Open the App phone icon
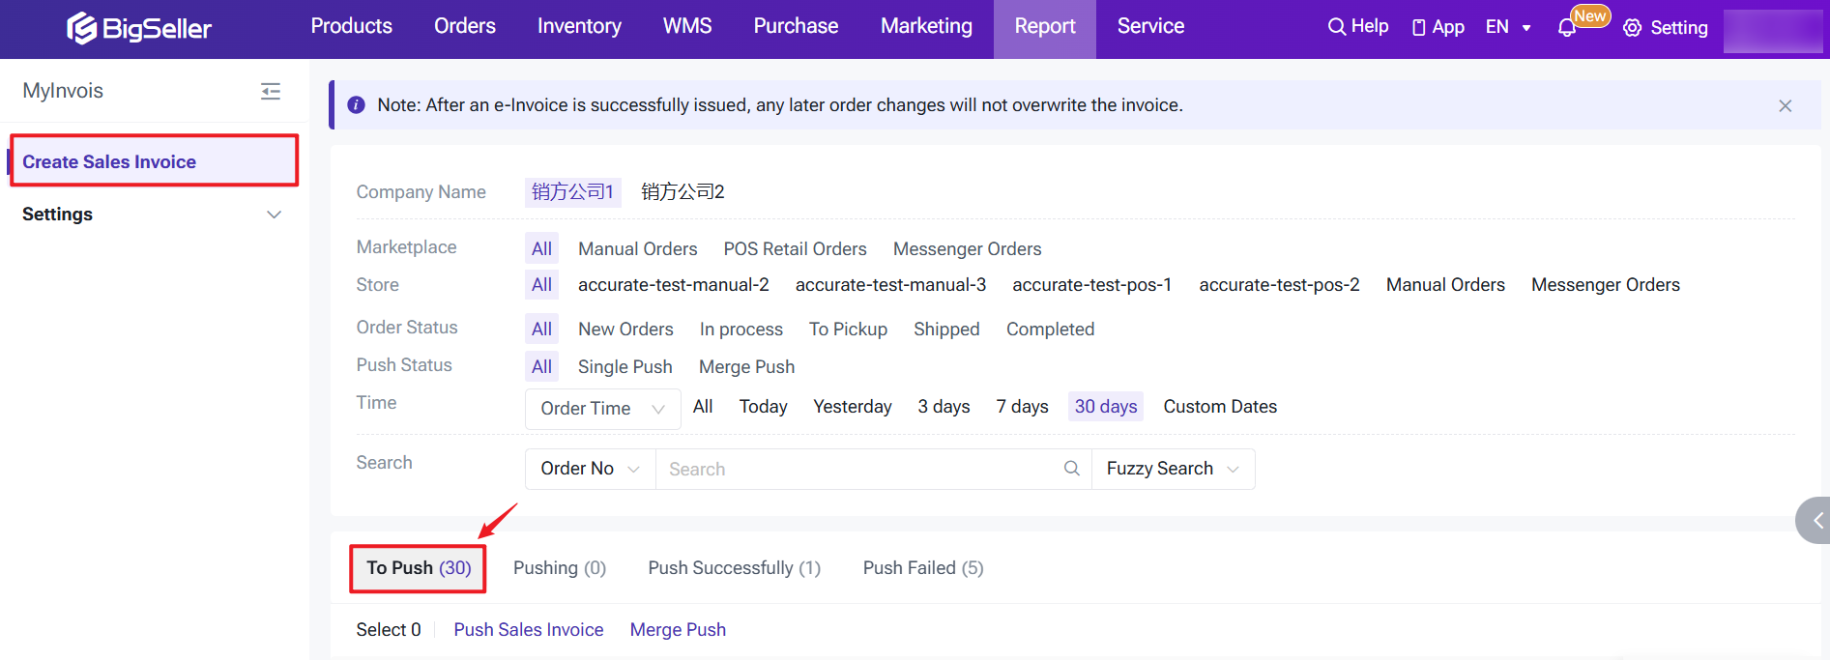This screenshot has width=1830, height=660. point(1418,28)
